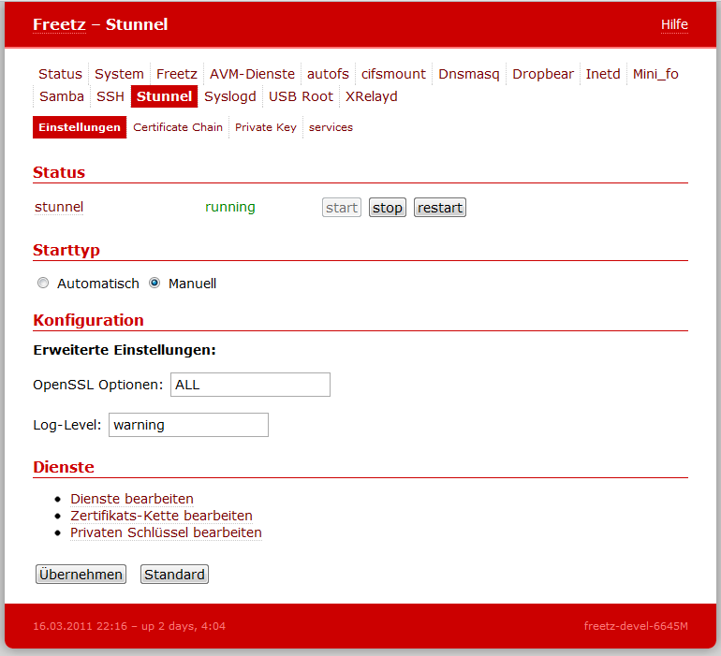Go to the services subtab

[331, 127]
